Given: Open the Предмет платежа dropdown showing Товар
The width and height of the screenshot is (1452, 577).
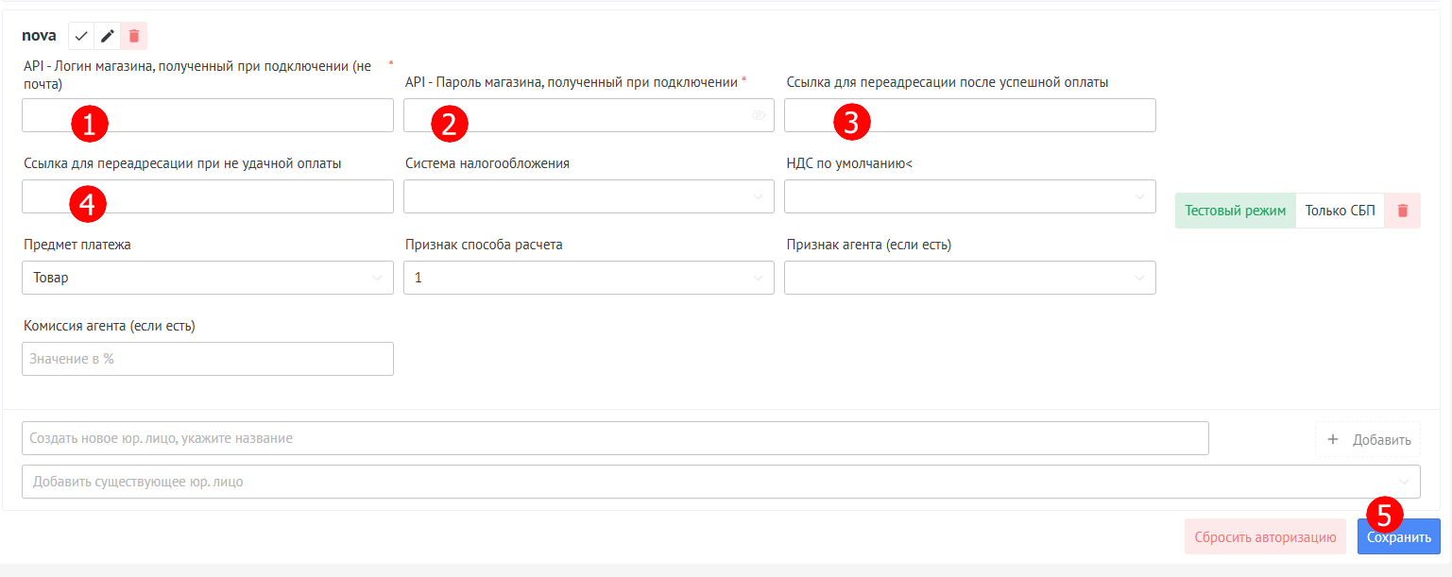Looking at the screenshot, I should (207, 278).
